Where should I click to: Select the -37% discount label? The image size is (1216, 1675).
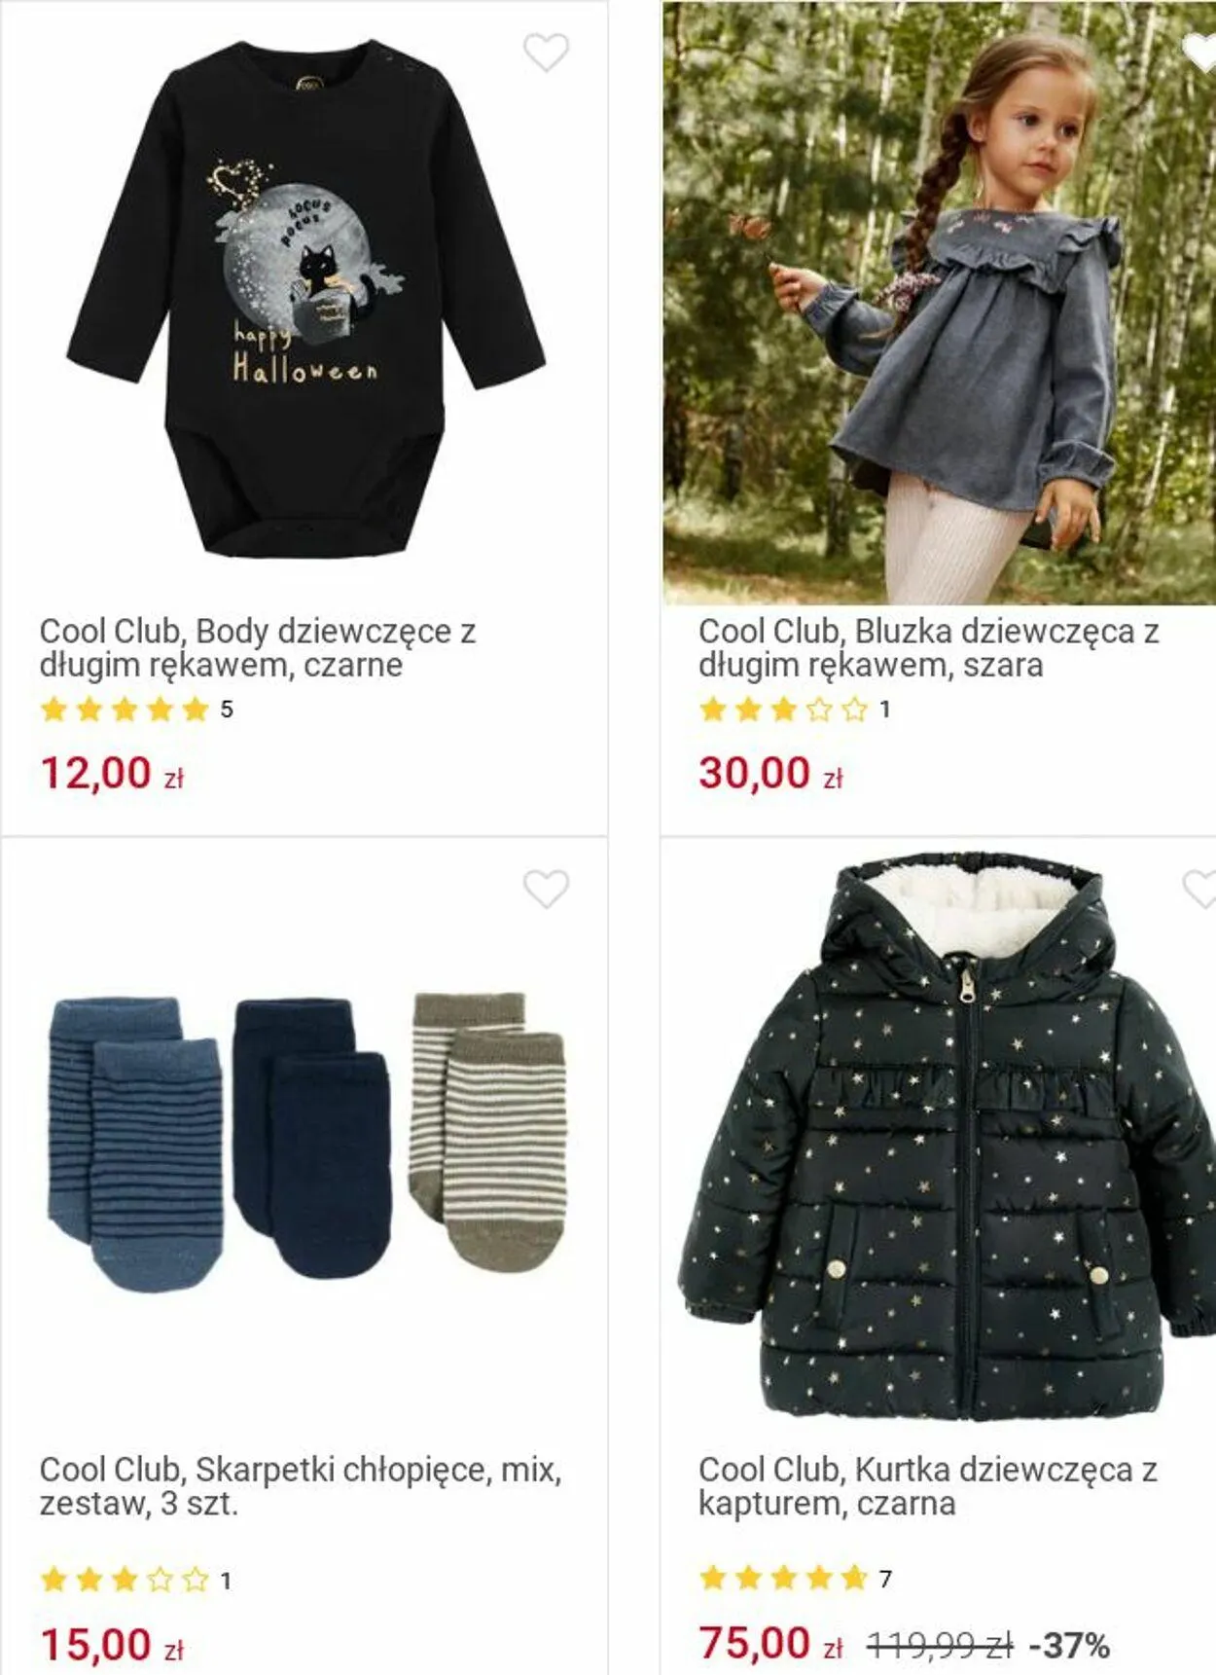coord(1070,1646)
